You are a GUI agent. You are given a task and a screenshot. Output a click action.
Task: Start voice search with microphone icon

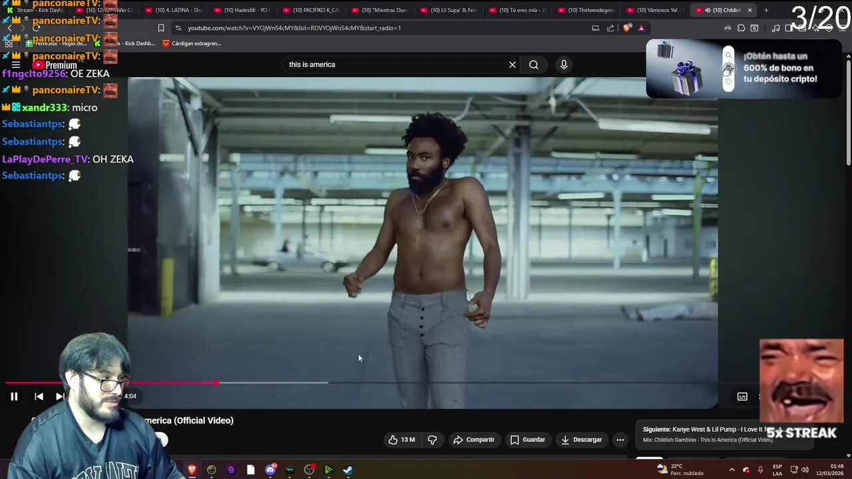pyautogui.click(x=564, y=65)
